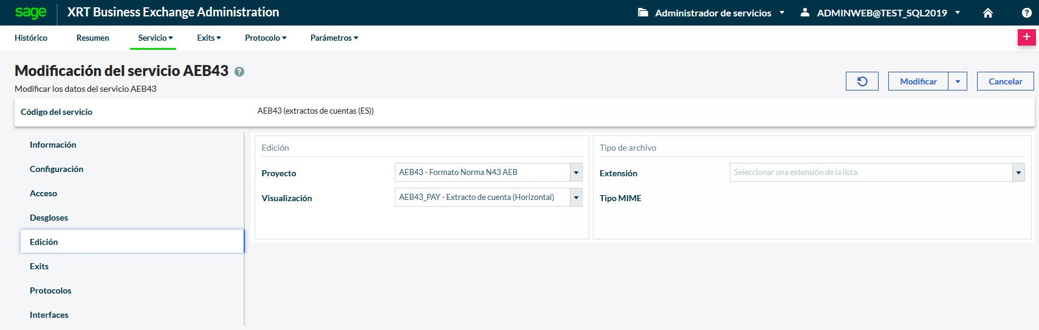1039x330 pixels.
Task: Open the Modificar split-button arrow
Action: 958,81
